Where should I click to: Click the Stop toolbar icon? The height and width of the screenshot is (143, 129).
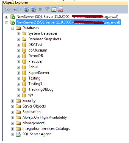tap(40, 9)
